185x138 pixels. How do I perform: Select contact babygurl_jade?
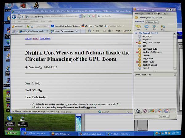point(150,49)
